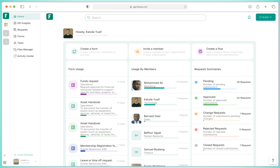
Task: Expand the Katulie Yusif account menu
Action: click(36, 161)
